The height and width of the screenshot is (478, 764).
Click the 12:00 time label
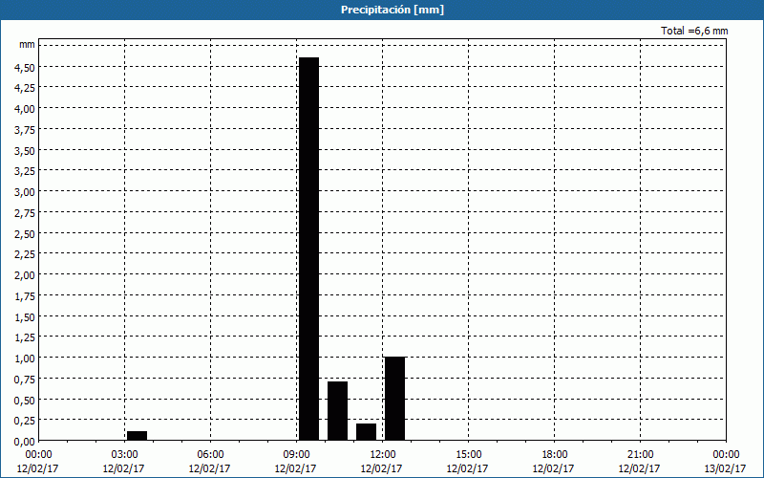383,455
